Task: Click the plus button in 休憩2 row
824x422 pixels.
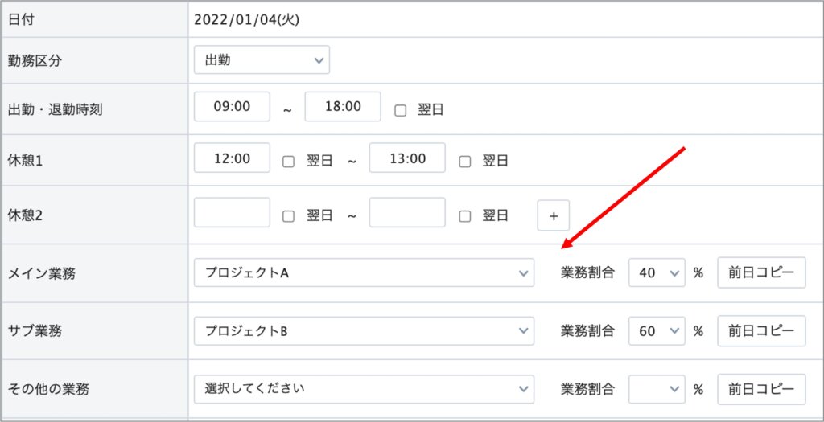Action: 553,215
